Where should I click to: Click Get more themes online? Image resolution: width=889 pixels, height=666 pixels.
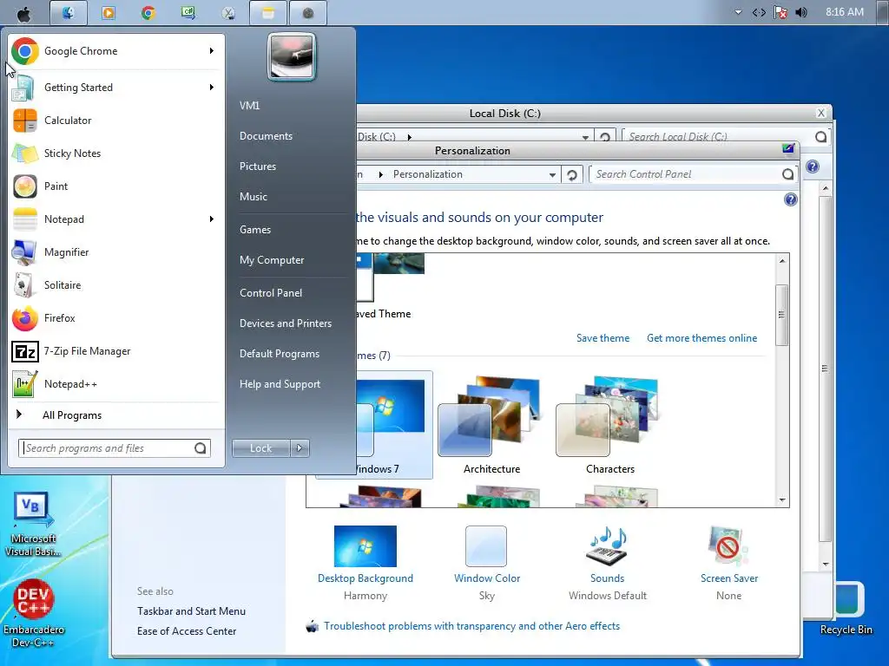pos(701,338)
